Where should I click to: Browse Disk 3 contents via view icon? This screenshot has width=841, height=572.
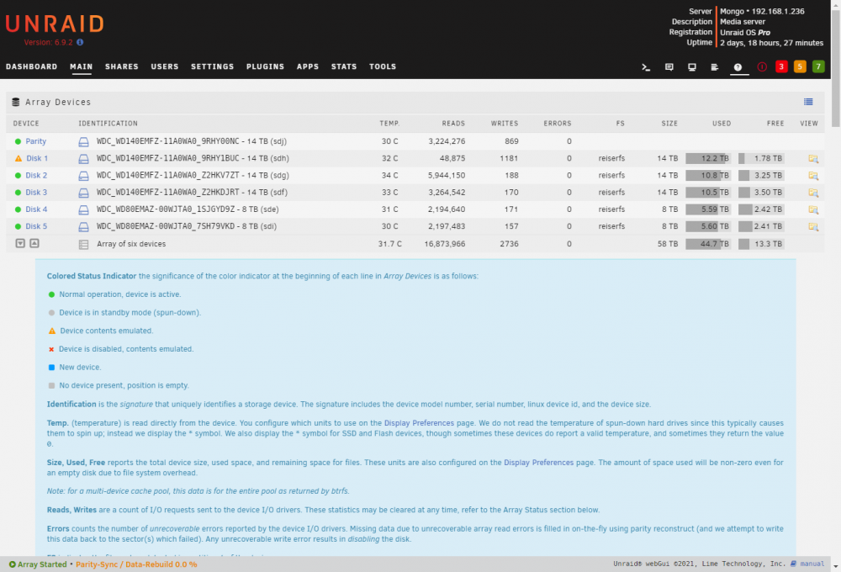(x=813, y=193)
